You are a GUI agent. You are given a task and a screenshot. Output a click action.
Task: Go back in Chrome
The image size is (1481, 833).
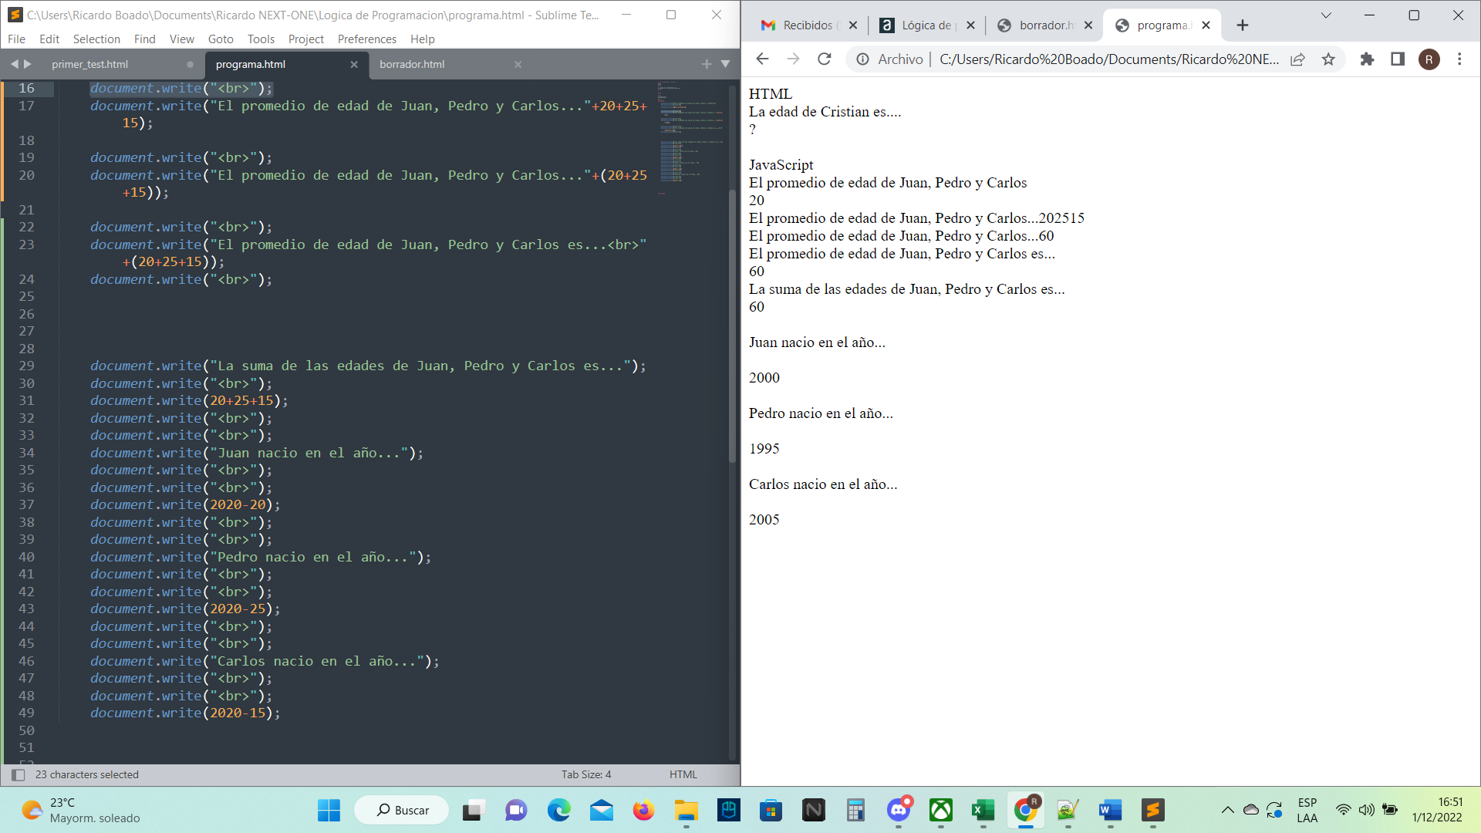coord(762,59)
